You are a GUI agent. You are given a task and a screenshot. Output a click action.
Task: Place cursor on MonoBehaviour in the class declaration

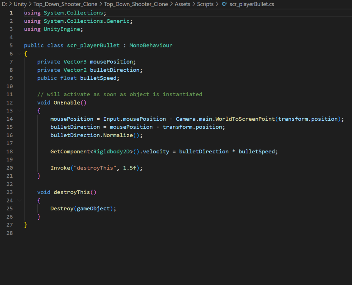pyautogui.click(x=151, y=45)
